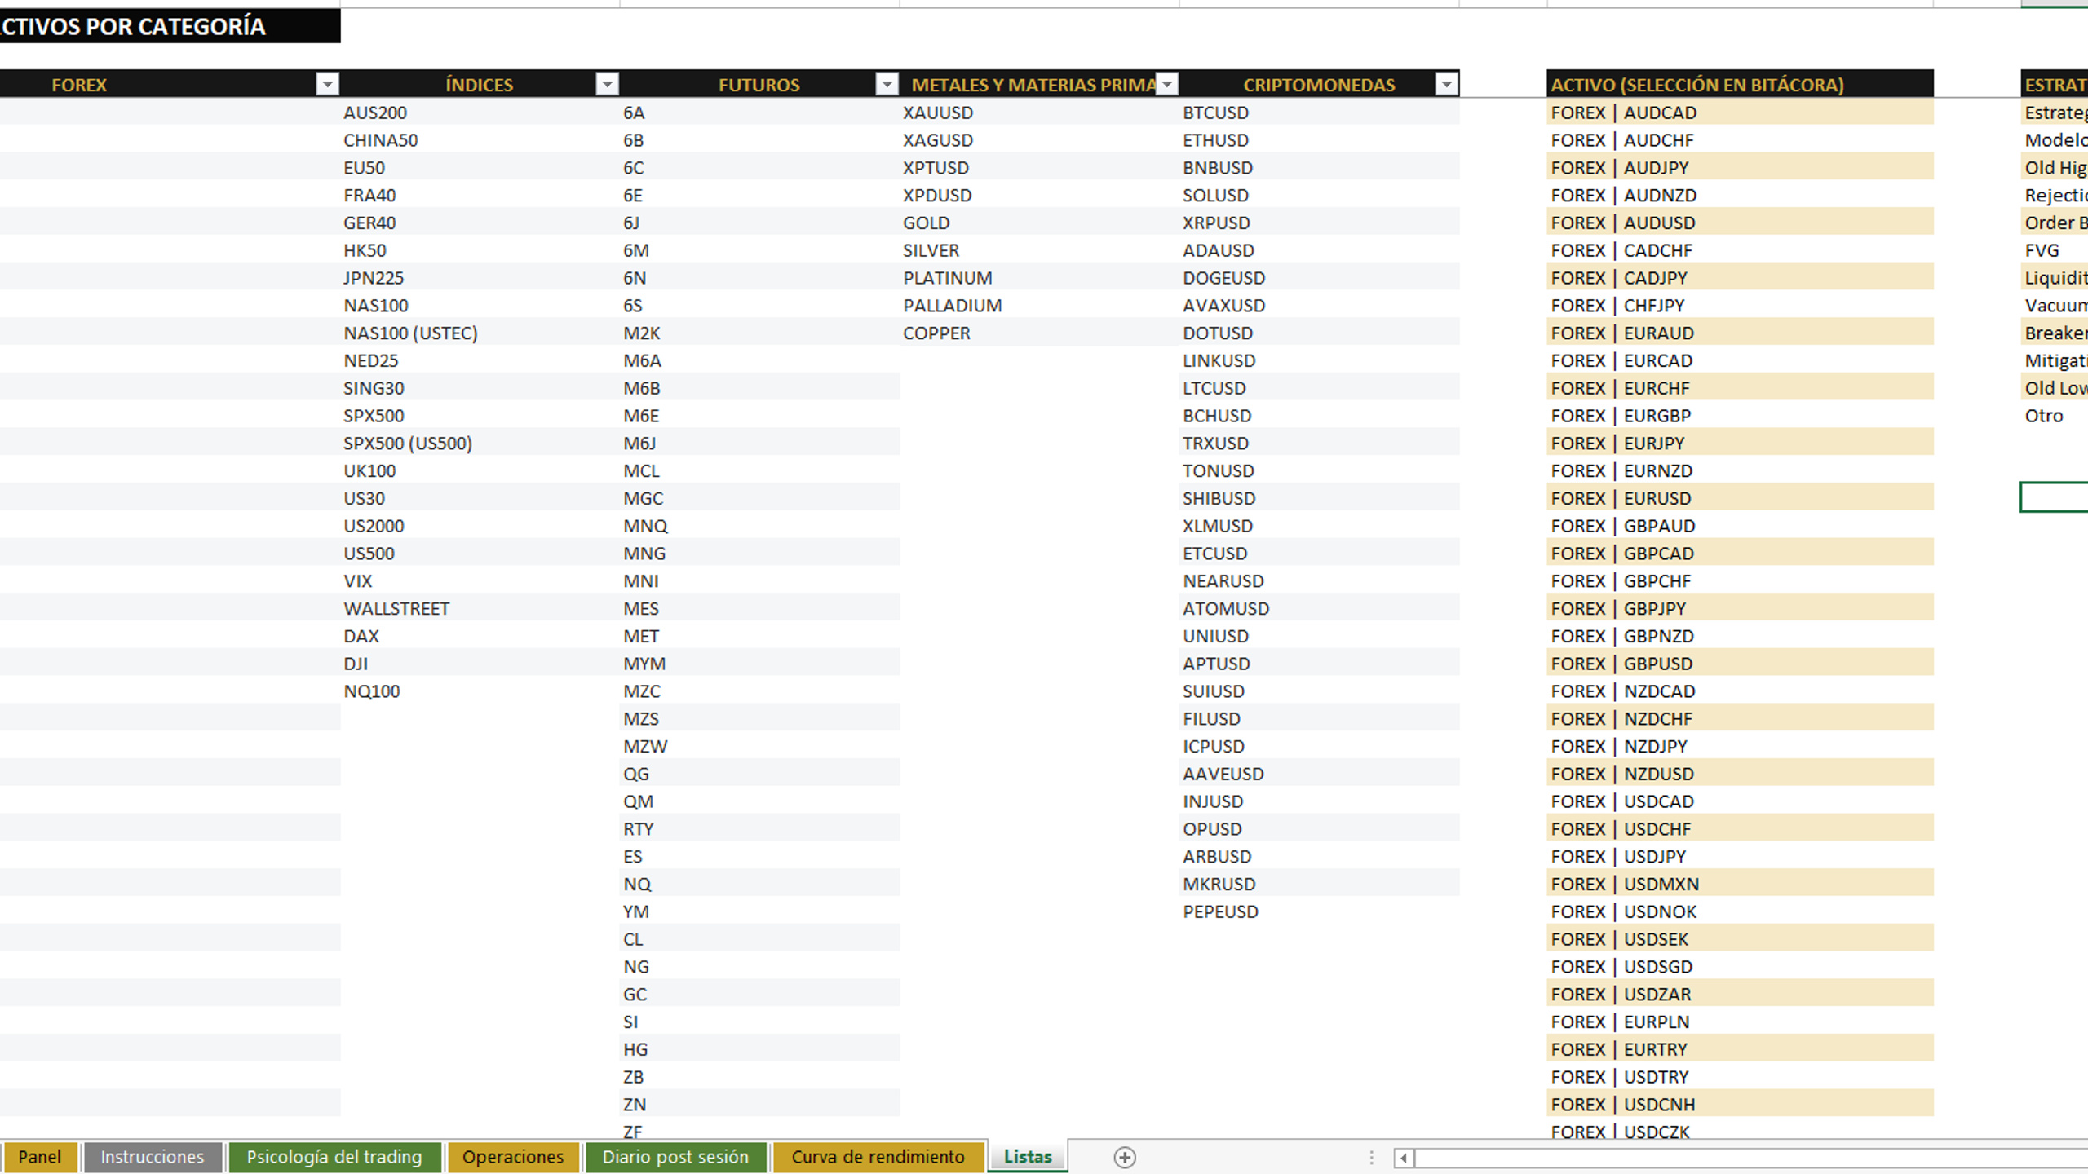Open the Operaciones sheet tab
Screen dimensions: 2088x1174
(513, 1157)
